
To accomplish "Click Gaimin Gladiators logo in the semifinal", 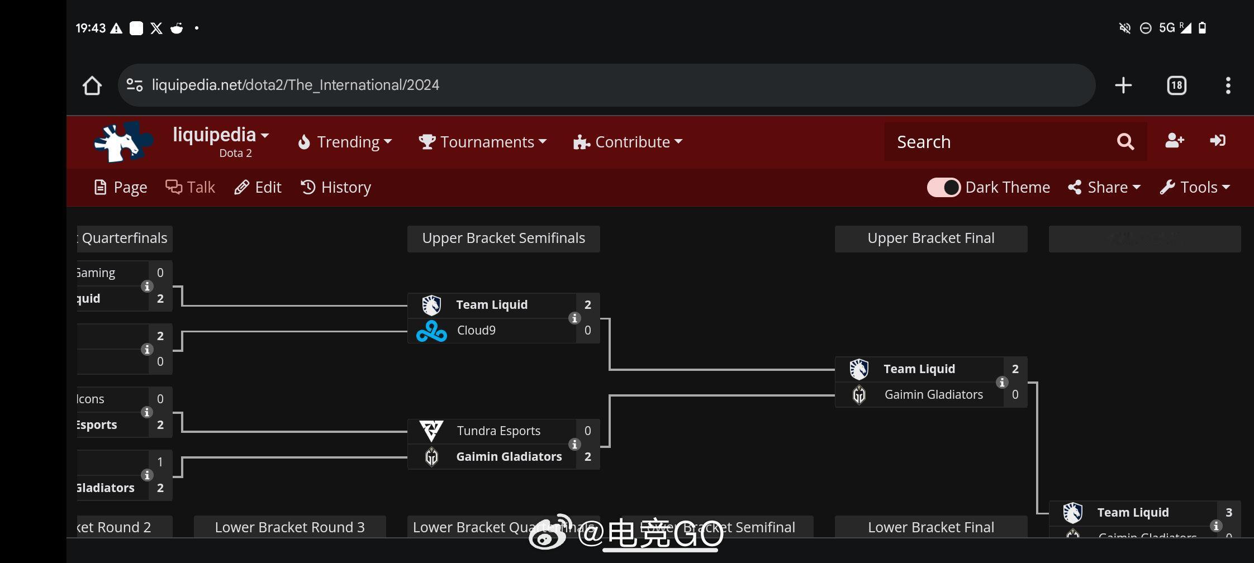I will point(431,457).
